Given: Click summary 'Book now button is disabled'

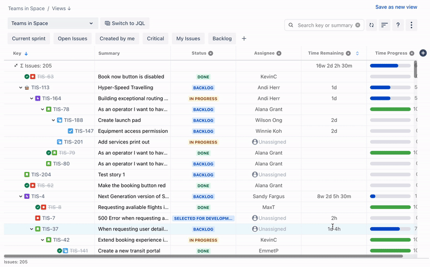Looking at the screenshot, I should click(x=131, y=77).
